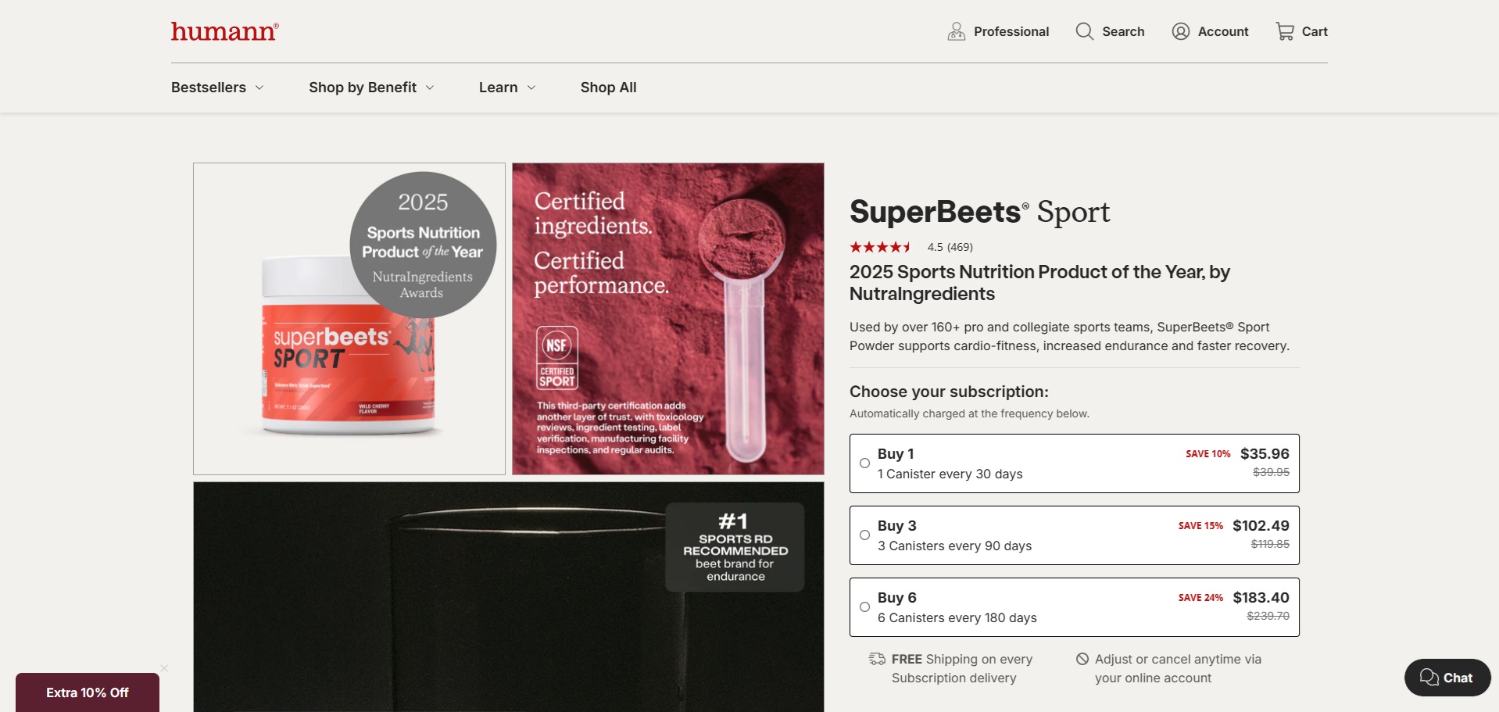Viewport: 1499px width, 712px height.
Task: Click the Chat bubble icon
Action: pyautogui.click(x=1429, y=678)
